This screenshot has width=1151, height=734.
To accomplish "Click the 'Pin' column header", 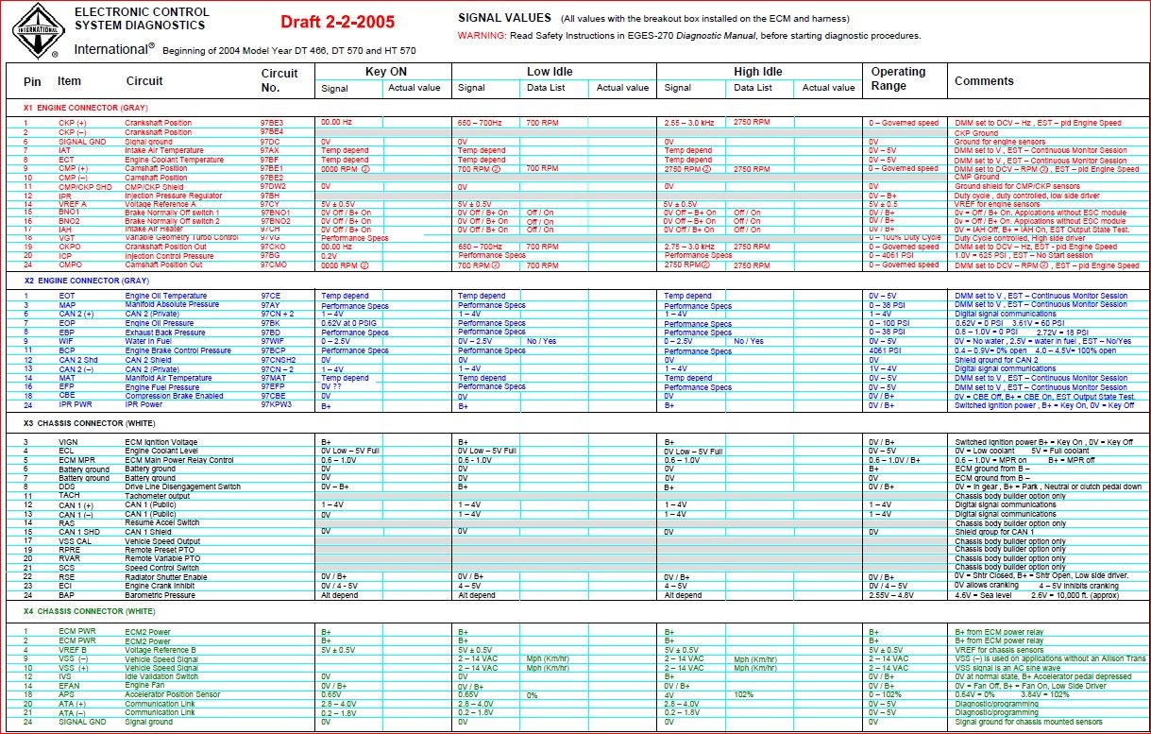I will pyautogui.click(x=32, y=81).
